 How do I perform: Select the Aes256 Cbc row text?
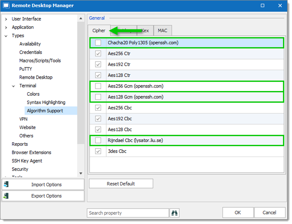[120, 108]
